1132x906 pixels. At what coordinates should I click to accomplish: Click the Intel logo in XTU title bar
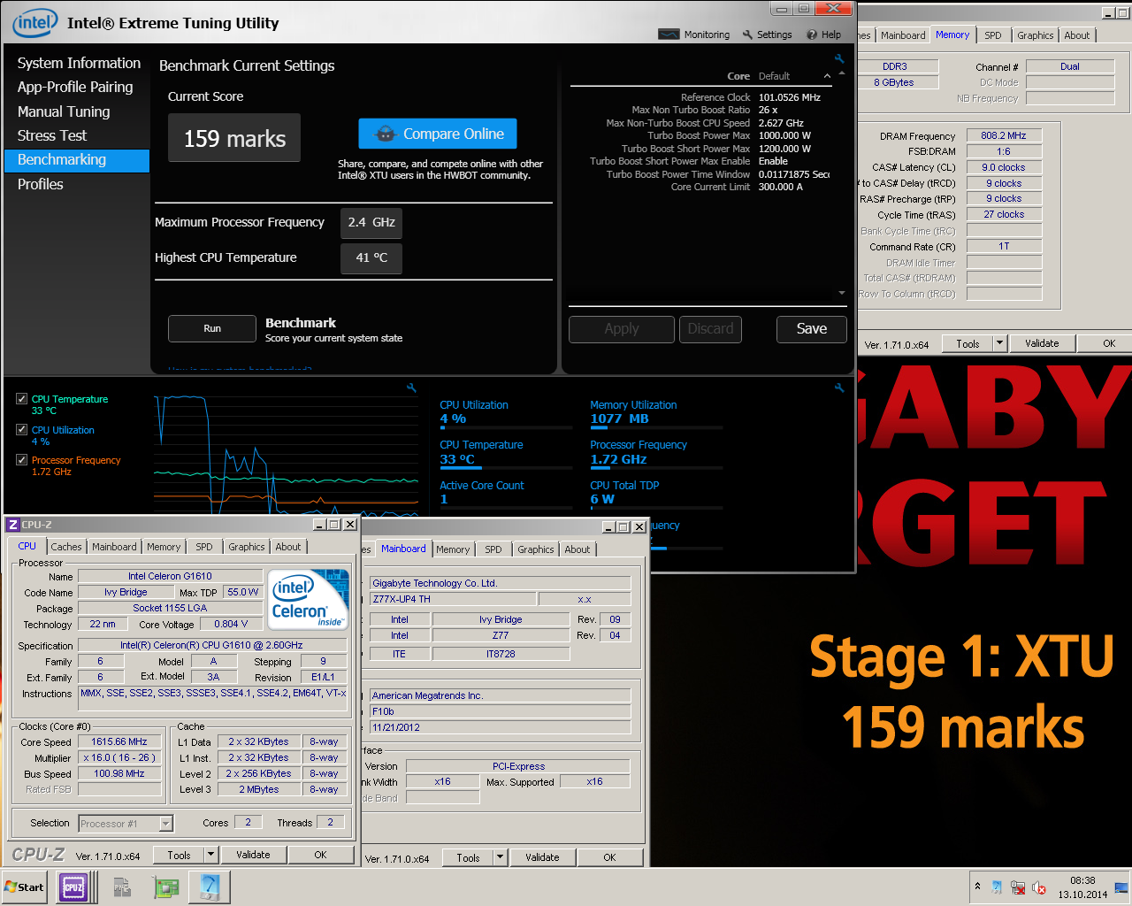coord(34,23)
